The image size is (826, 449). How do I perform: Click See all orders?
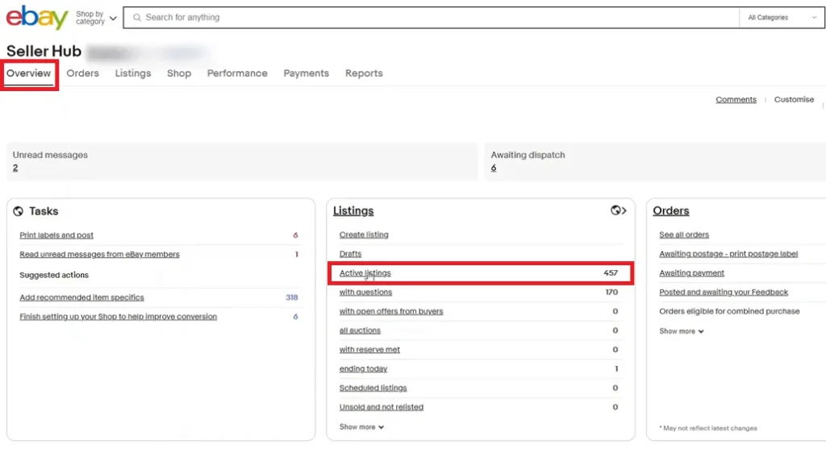tap(684, 235)
